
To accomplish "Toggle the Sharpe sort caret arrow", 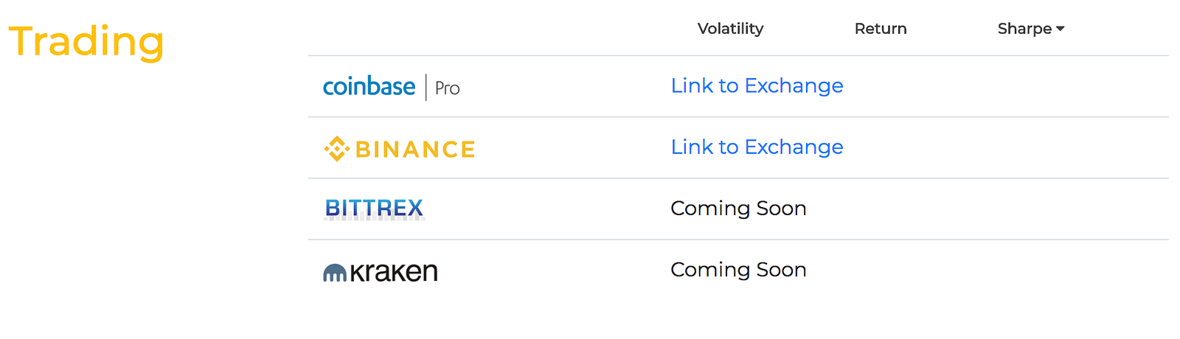I will (1061, 29).
